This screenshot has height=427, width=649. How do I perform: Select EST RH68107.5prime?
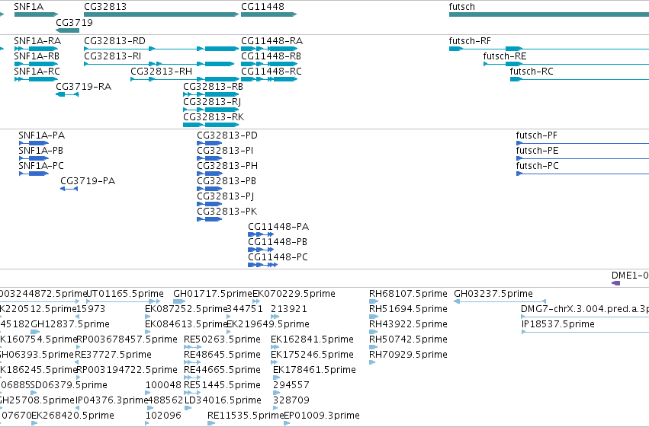[374, 301]
